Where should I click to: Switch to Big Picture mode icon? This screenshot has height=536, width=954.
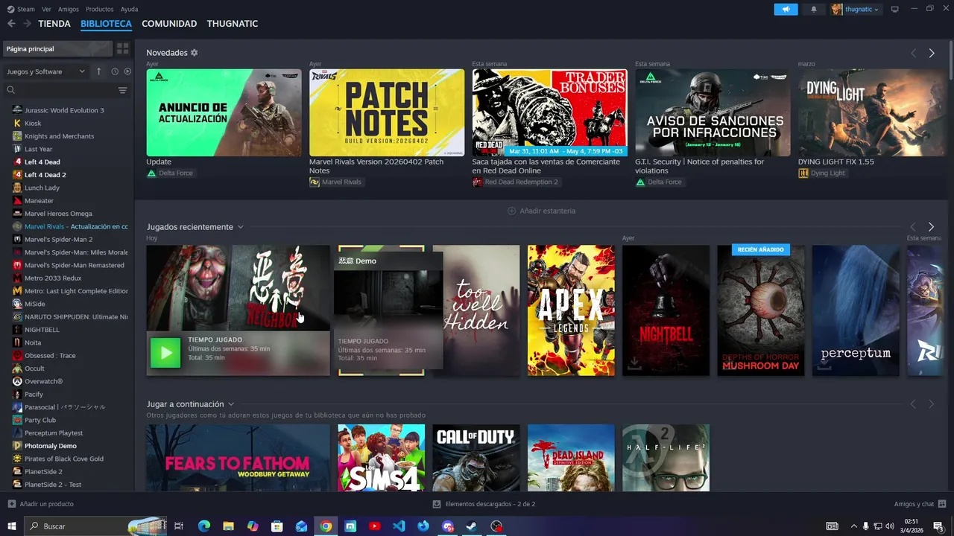pyautogui.click(x=895, y=9)
